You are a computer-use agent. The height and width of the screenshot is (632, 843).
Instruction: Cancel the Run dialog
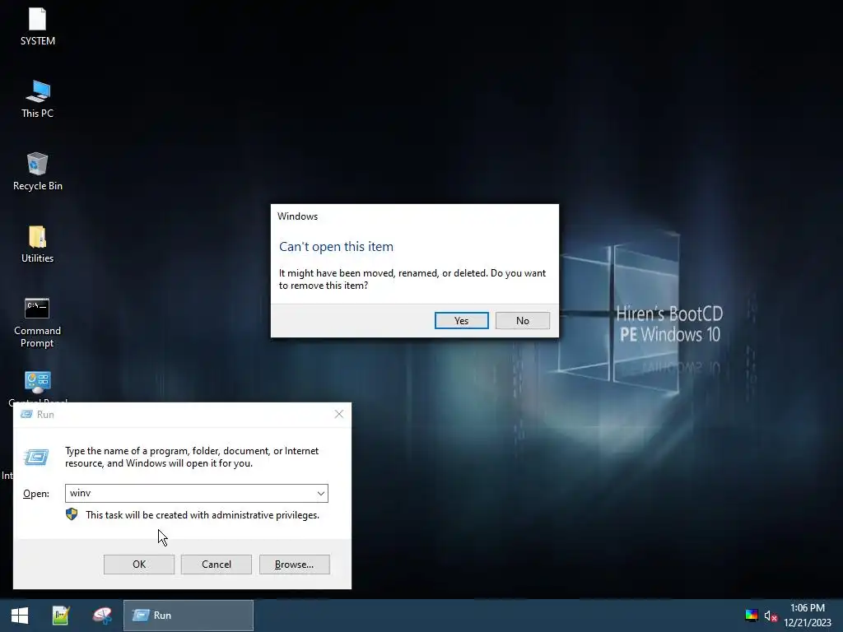217,565
